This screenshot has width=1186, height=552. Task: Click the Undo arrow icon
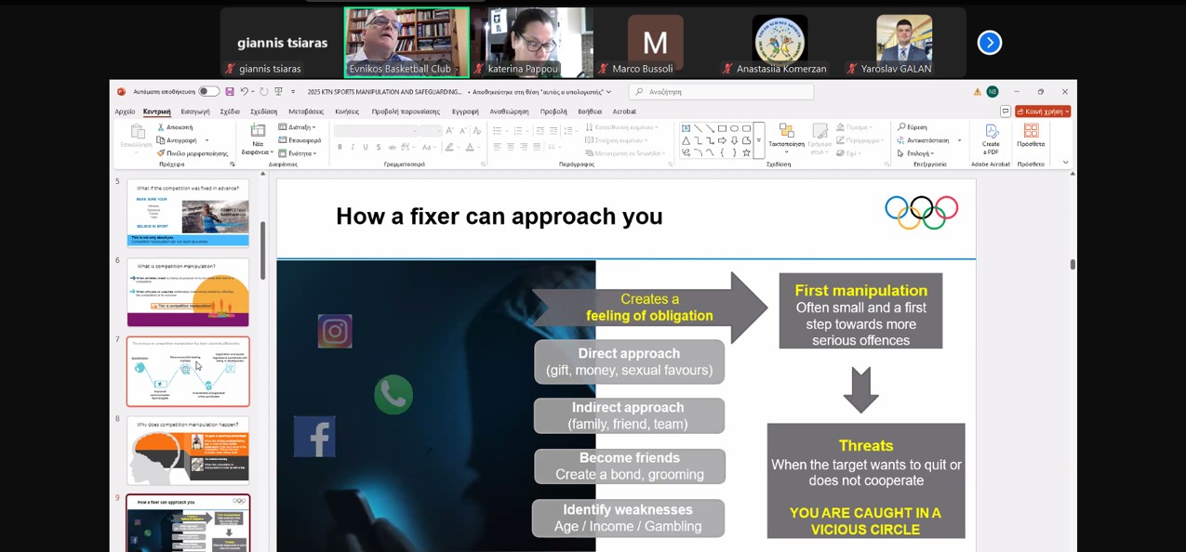pyautogui.click(x=244, y=92)
